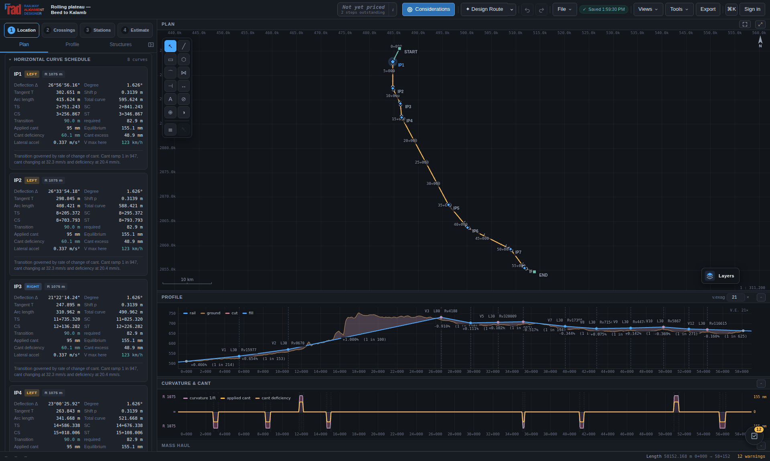Undo the last action
Image resolution: width=770 pixels, height=461 pixels.
[x=527, y=10]
